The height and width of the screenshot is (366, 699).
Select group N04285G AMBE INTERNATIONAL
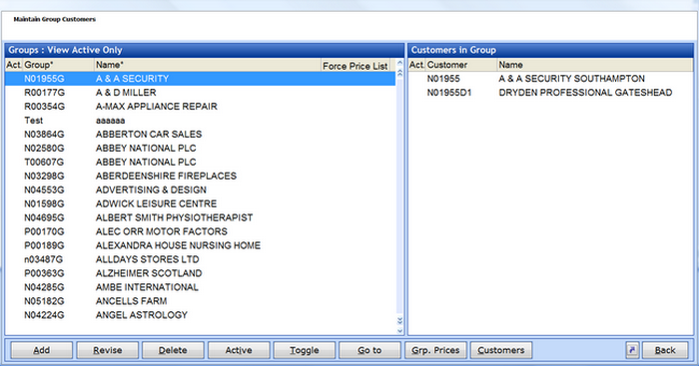point(200,287)
